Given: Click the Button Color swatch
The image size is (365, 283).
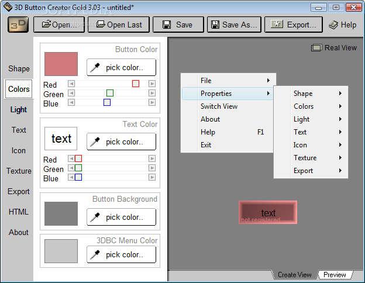Looking at the screenshot, I should point(61,64).
